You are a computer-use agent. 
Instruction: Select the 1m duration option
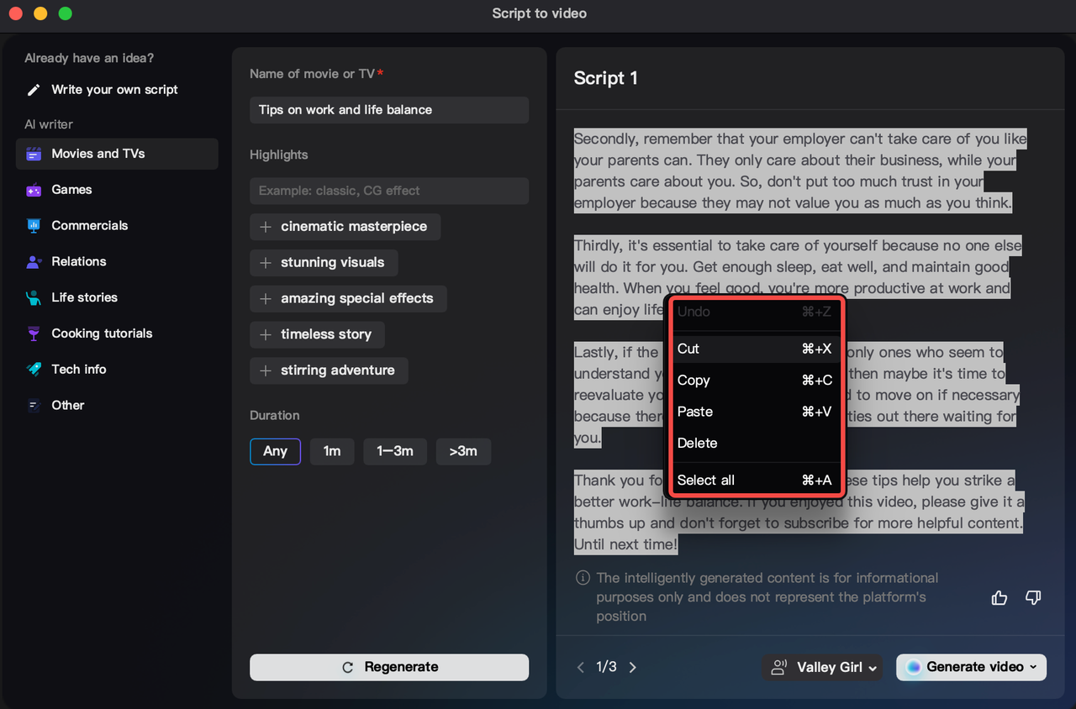332,451
